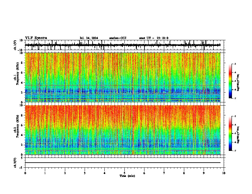Click the time axis tick label "7"
Screen dimensions: 252x194
pyautogui.click(x=164, y=173)
